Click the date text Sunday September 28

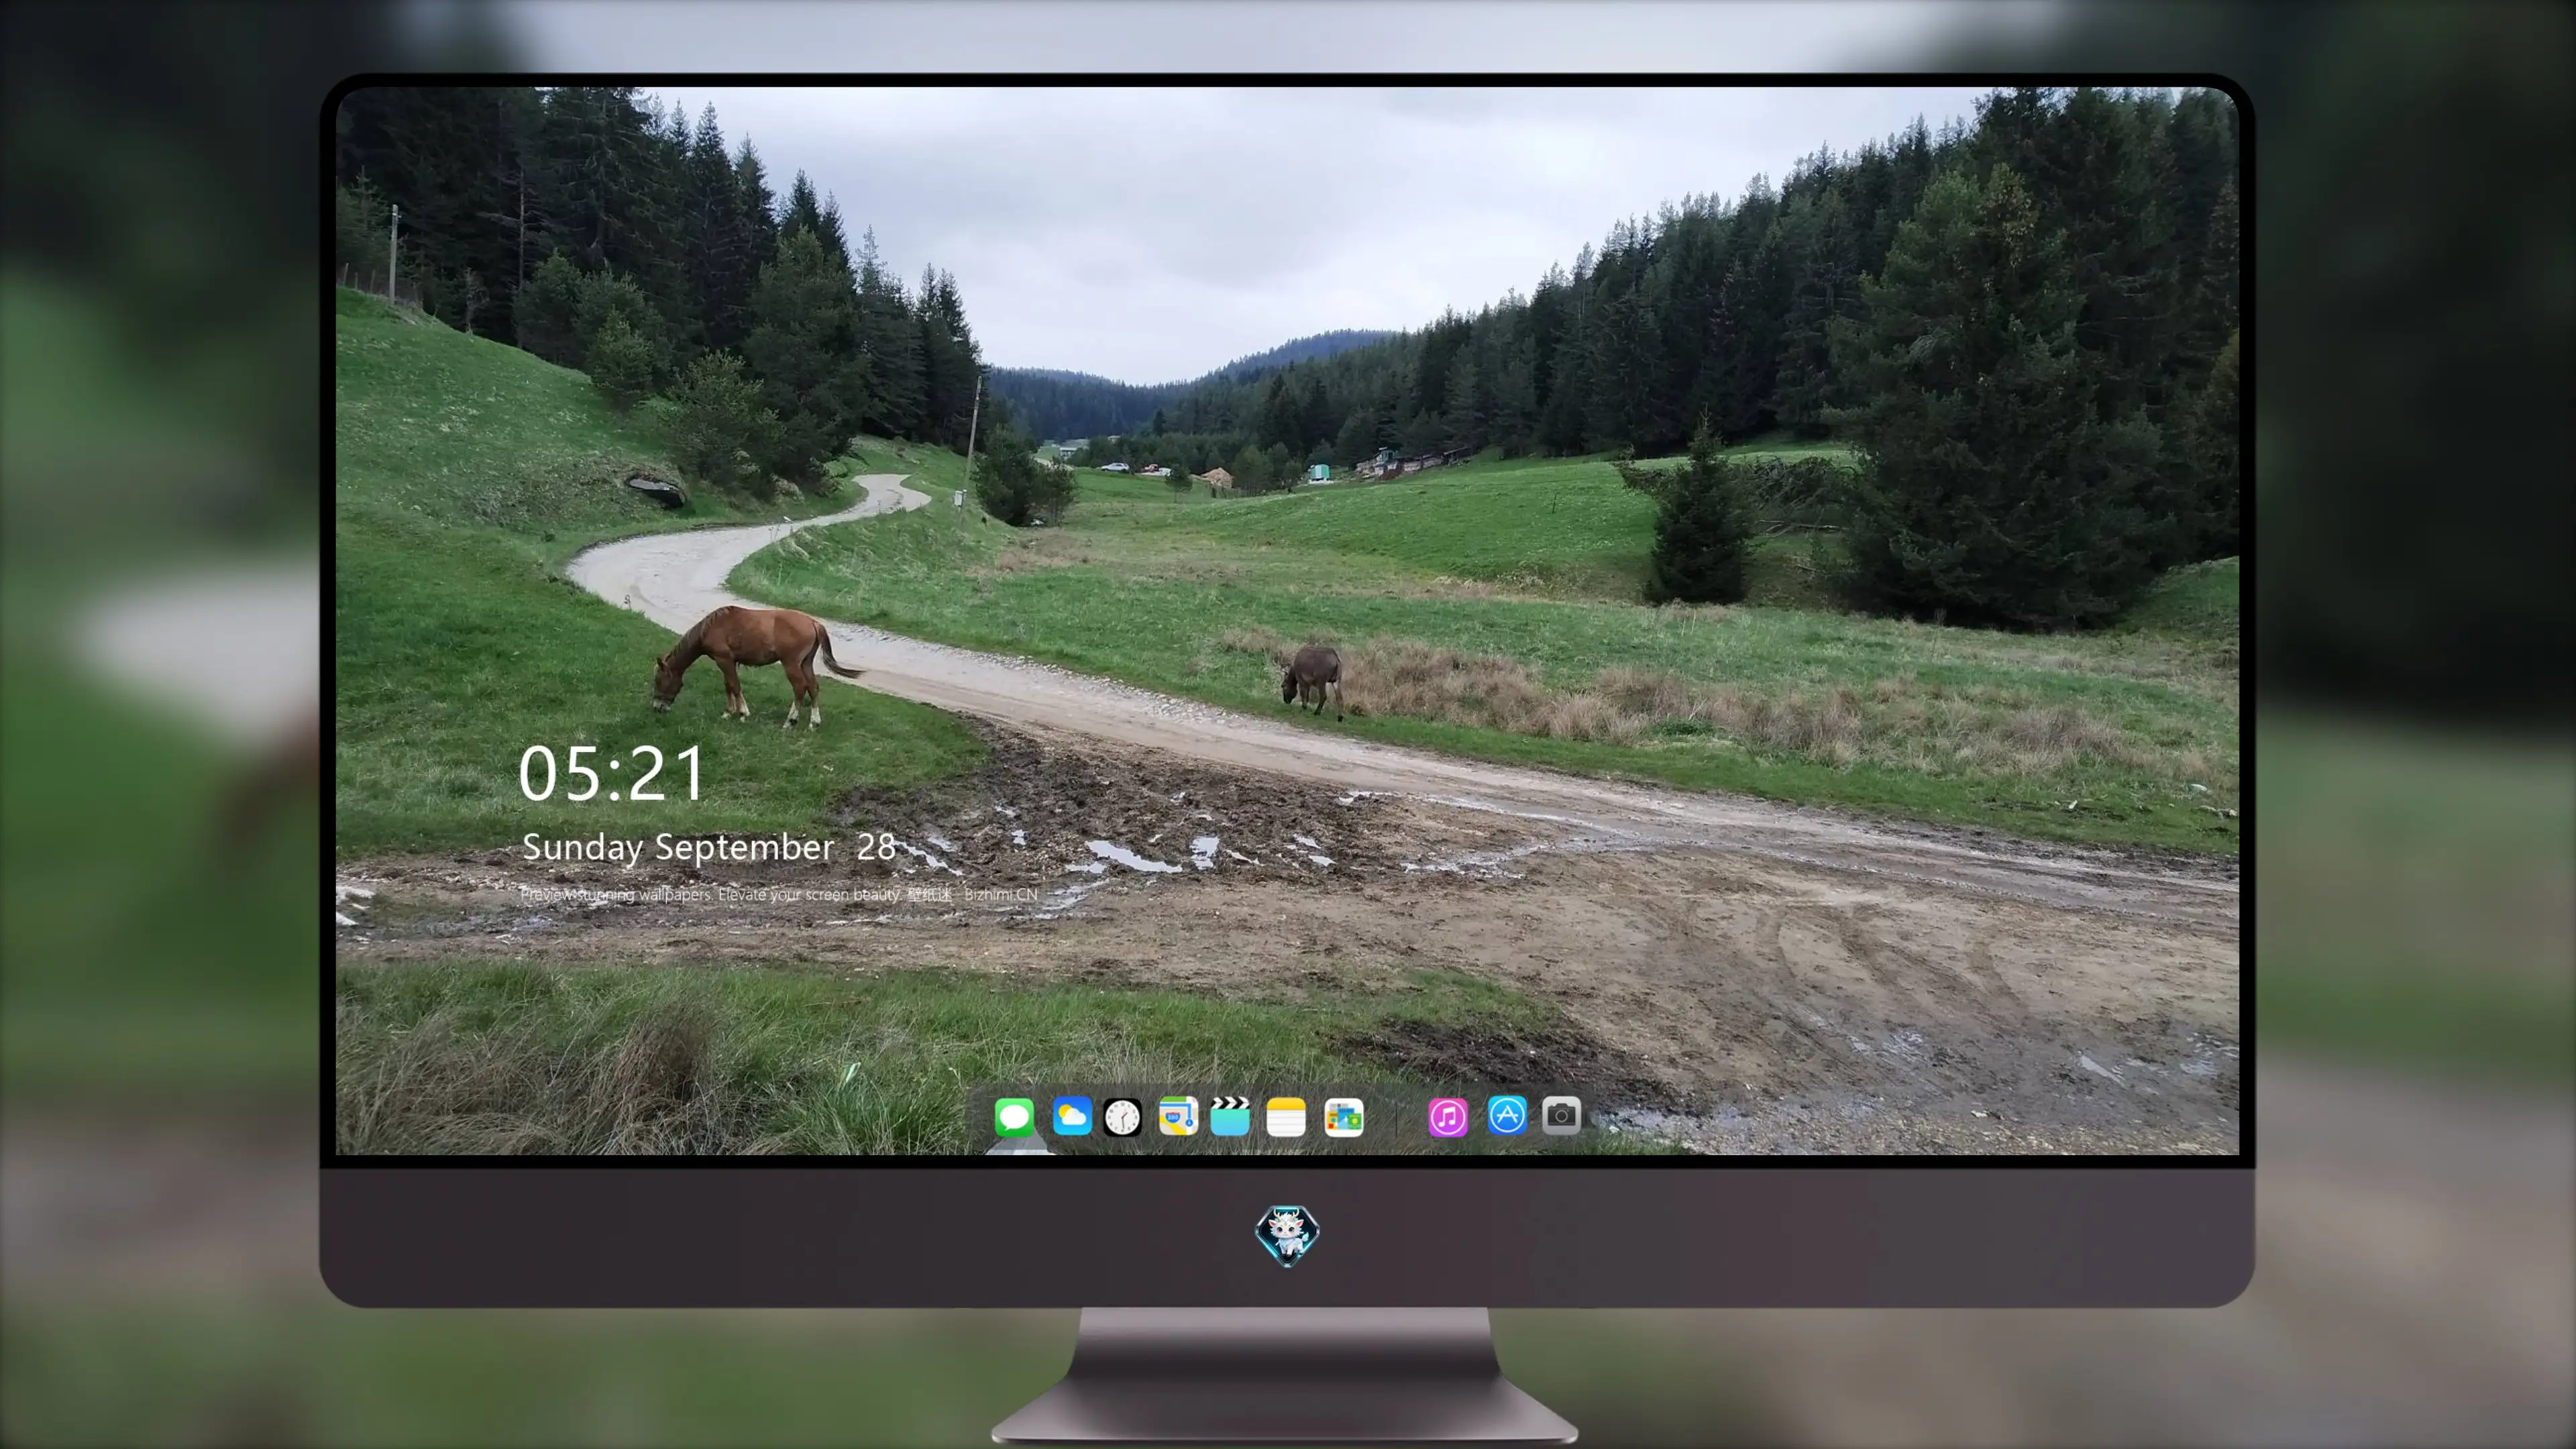(709, 847)
